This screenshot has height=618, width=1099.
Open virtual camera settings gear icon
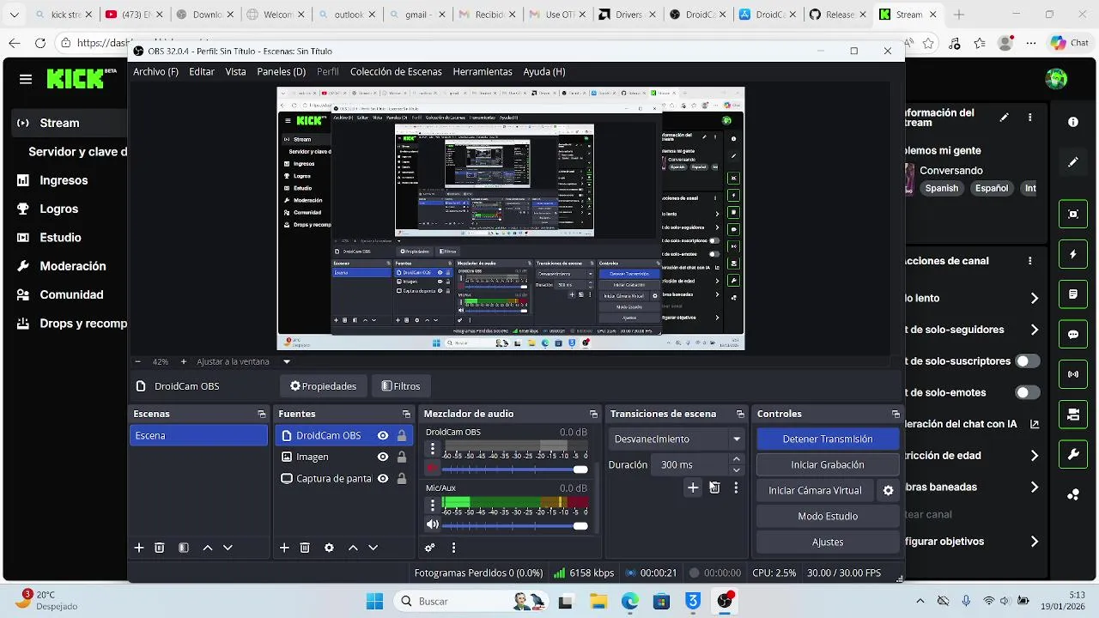889,491
